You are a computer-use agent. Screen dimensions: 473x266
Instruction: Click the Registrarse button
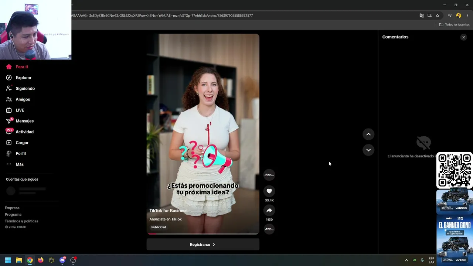pyautogui.click(x=203, y=245)
